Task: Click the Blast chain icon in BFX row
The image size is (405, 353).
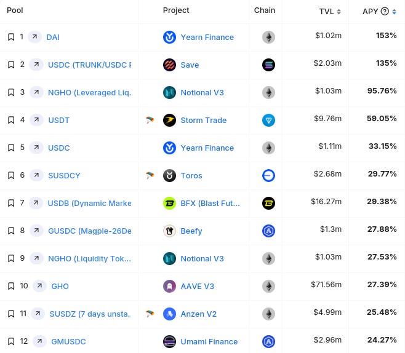Action: [x=268, y=203]
